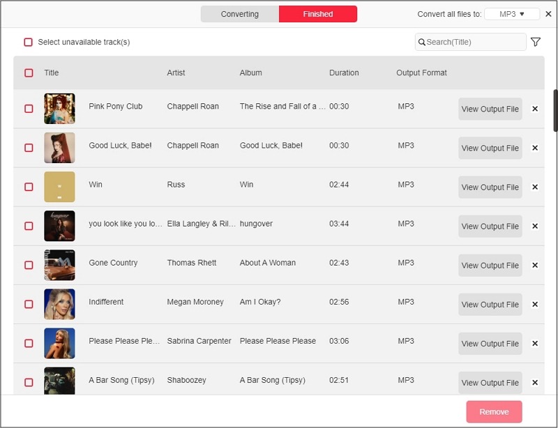Viewport: 558px width, 428px height.
Task: Remove Pink Pony Club with X icon
Action: pyautogui.click(x=535, y=109)
